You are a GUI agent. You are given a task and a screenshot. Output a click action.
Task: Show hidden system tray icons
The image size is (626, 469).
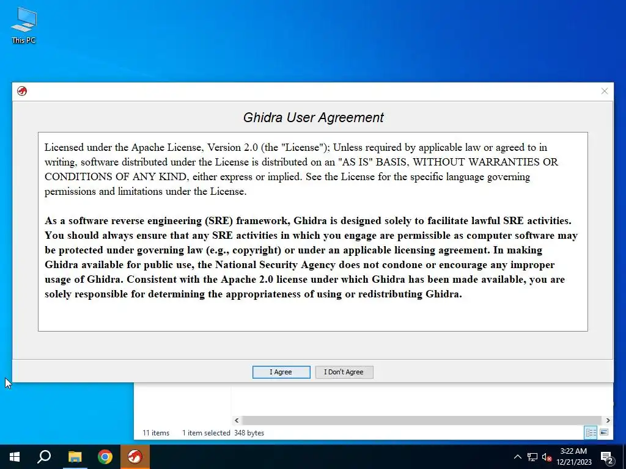point(517,457)
